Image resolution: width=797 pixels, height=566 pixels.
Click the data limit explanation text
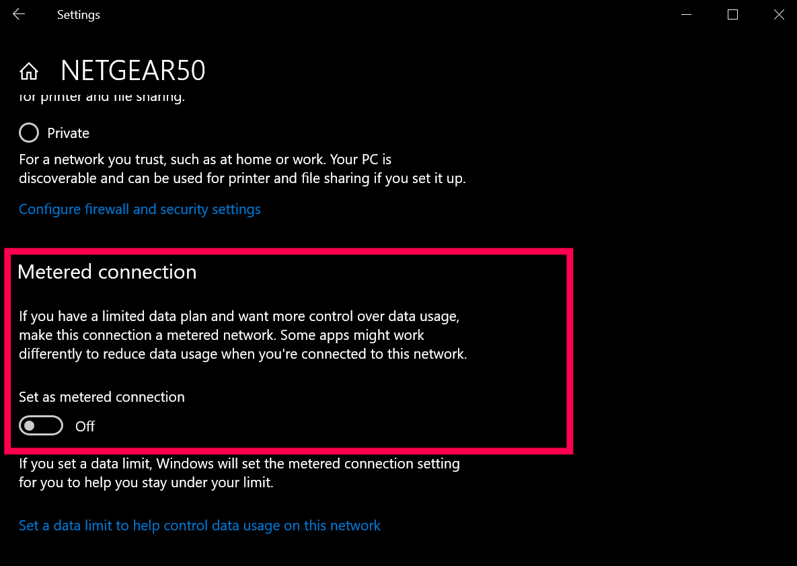pyautogui.click(x=239, y=473)
